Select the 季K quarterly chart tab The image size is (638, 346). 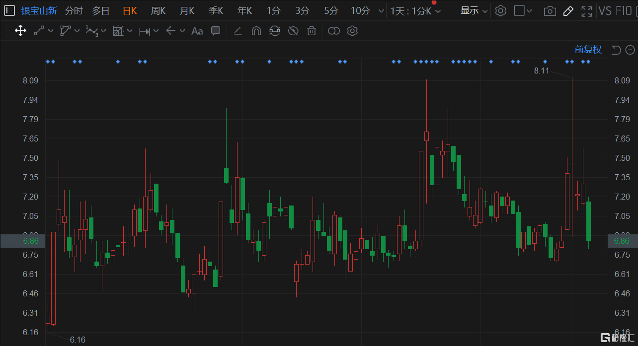click(x=216, y=11)
